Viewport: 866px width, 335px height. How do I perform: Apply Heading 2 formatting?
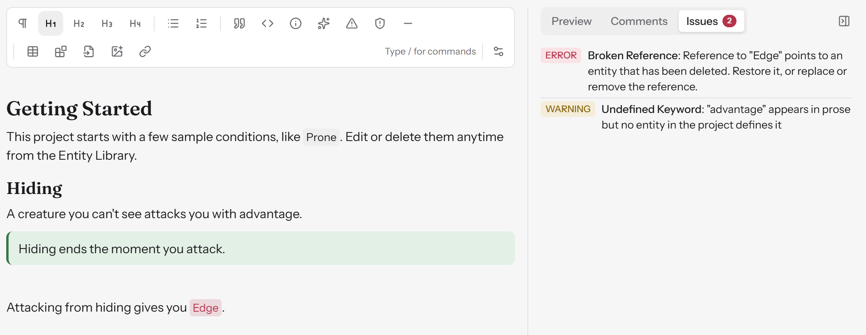[x=79, y=23]
